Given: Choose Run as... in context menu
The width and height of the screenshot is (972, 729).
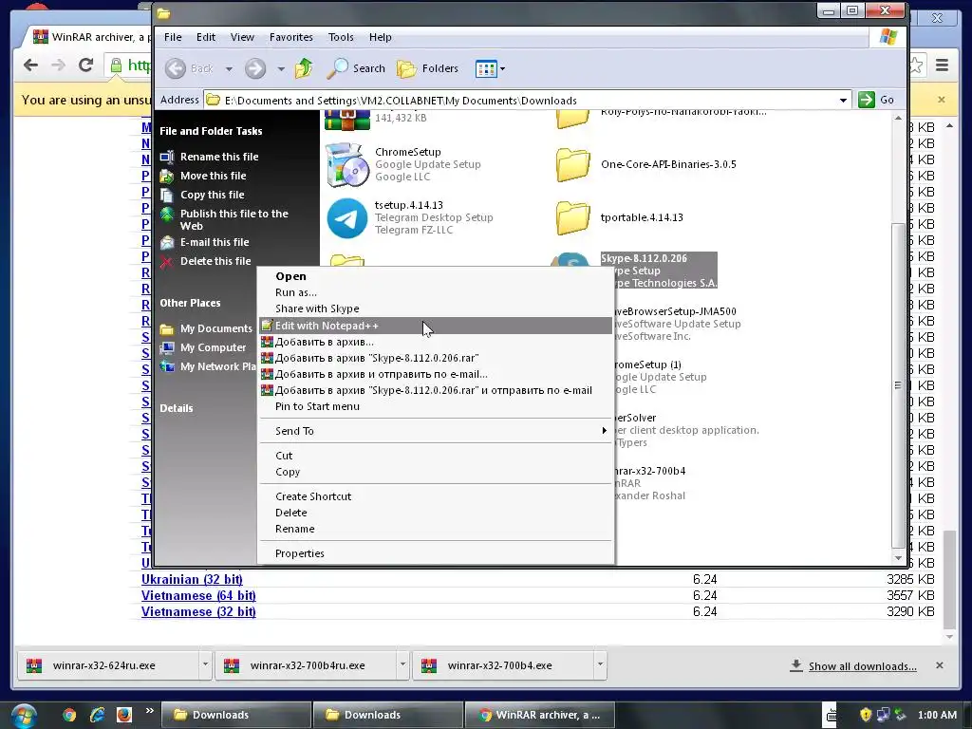Looking at the screenshot, I should (x=436, y=292).
